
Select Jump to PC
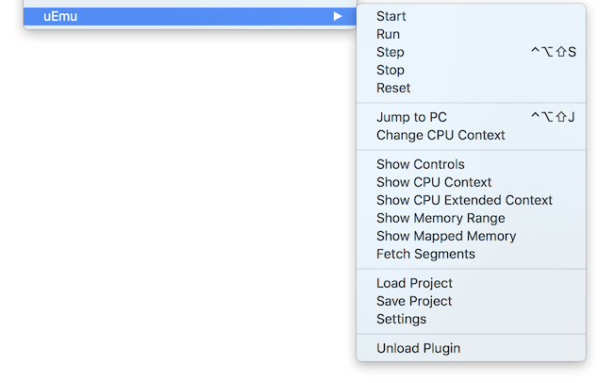(x=411, y=117)
